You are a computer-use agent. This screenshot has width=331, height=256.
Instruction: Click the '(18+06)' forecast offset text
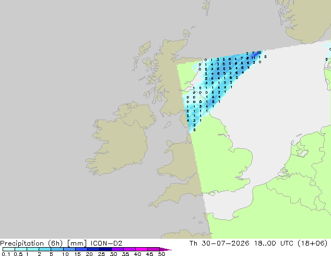pyautogui.click(x=312, y=243)
